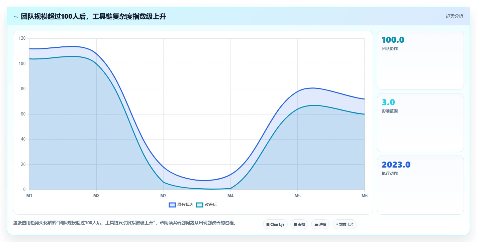477x242 pixels.
Task: Click the teal 改善后 legend color box
Action: coord(200,205)
